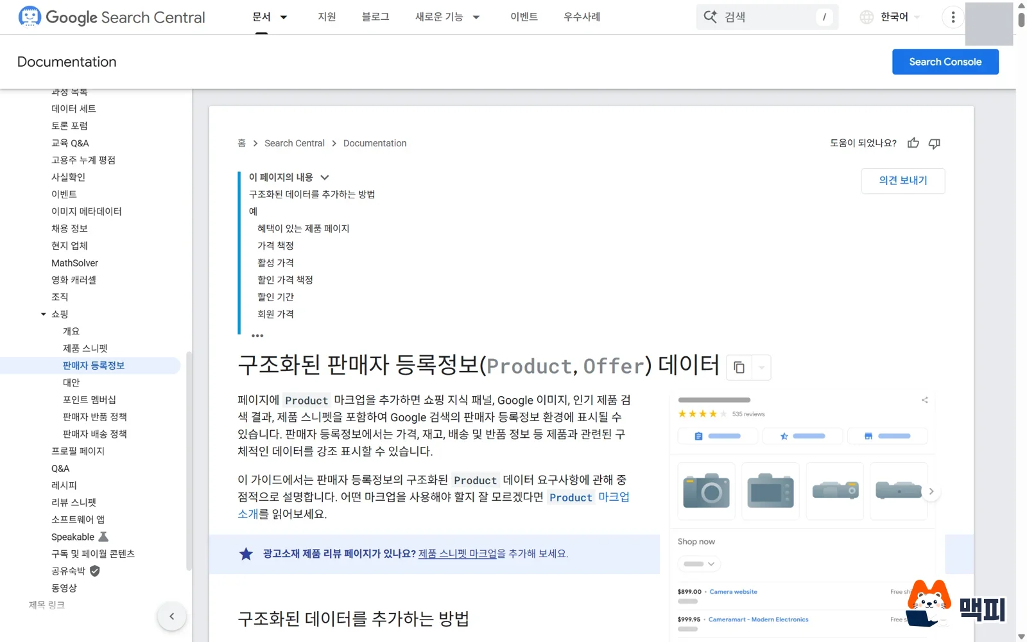Collapse the 쇼핑 tree section
The image size is (1027, 642).
[44, 314]
